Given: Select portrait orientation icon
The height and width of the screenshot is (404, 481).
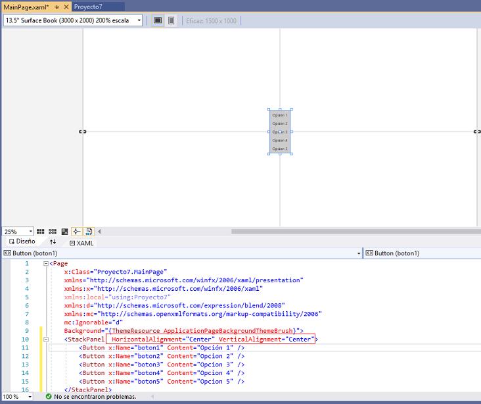Looking at the screenshot, I should point(171,20).
